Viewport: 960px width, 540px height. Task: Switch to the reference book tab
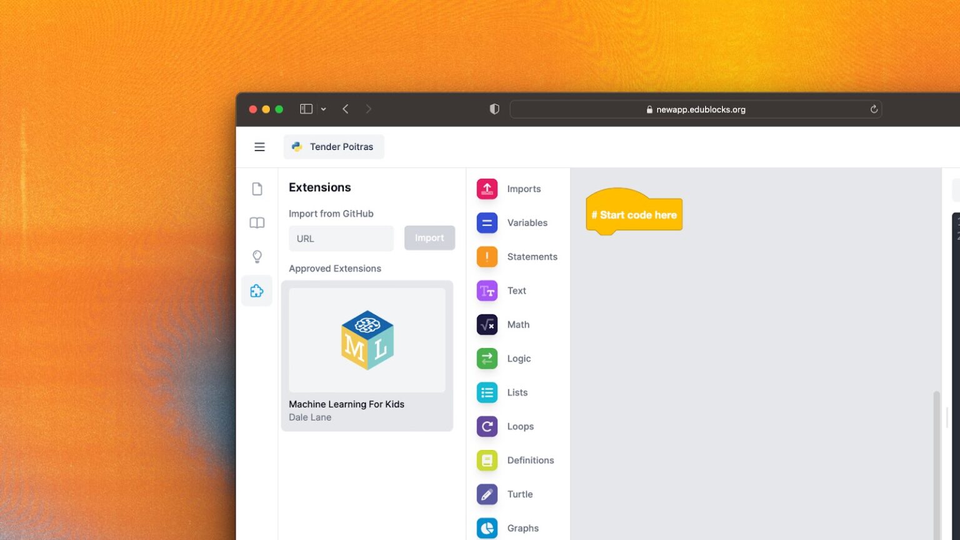coord(257,222)
